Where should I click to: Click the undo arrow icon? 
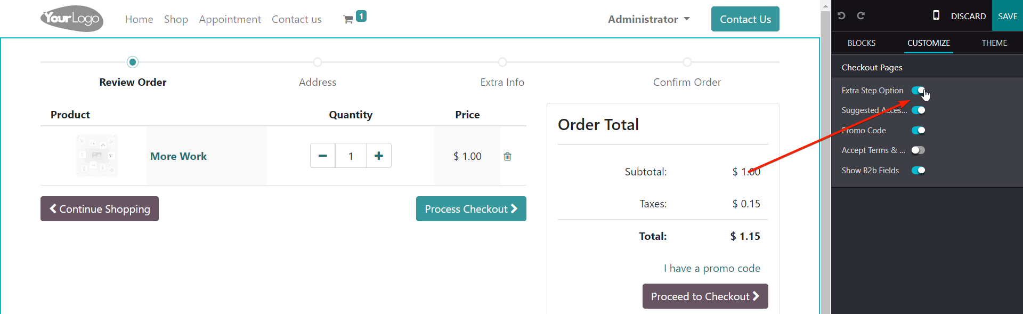point(841,15)
